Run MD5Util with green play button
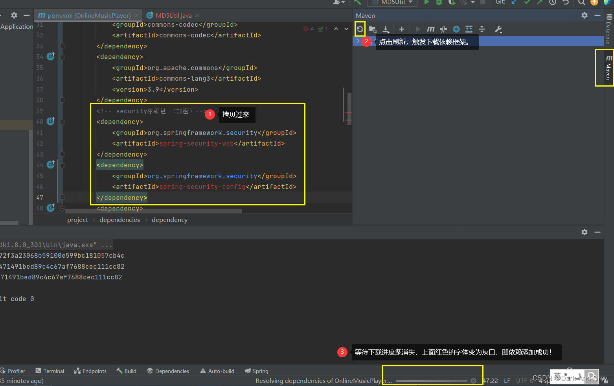The image size is (614, 386). [x=426, y=2]
